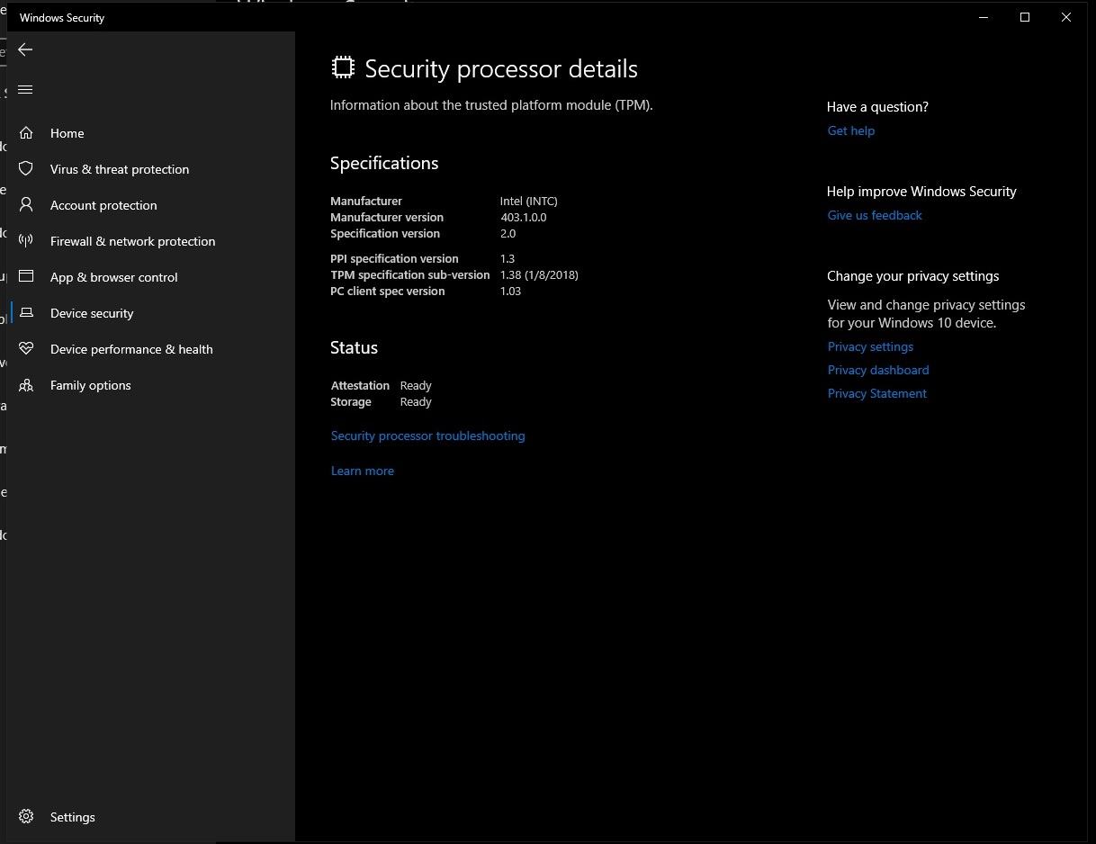Image resolution: width=1096 pixels, height=844 pixels.
Task: Click the Attestation Ready status
Action: 416,385
